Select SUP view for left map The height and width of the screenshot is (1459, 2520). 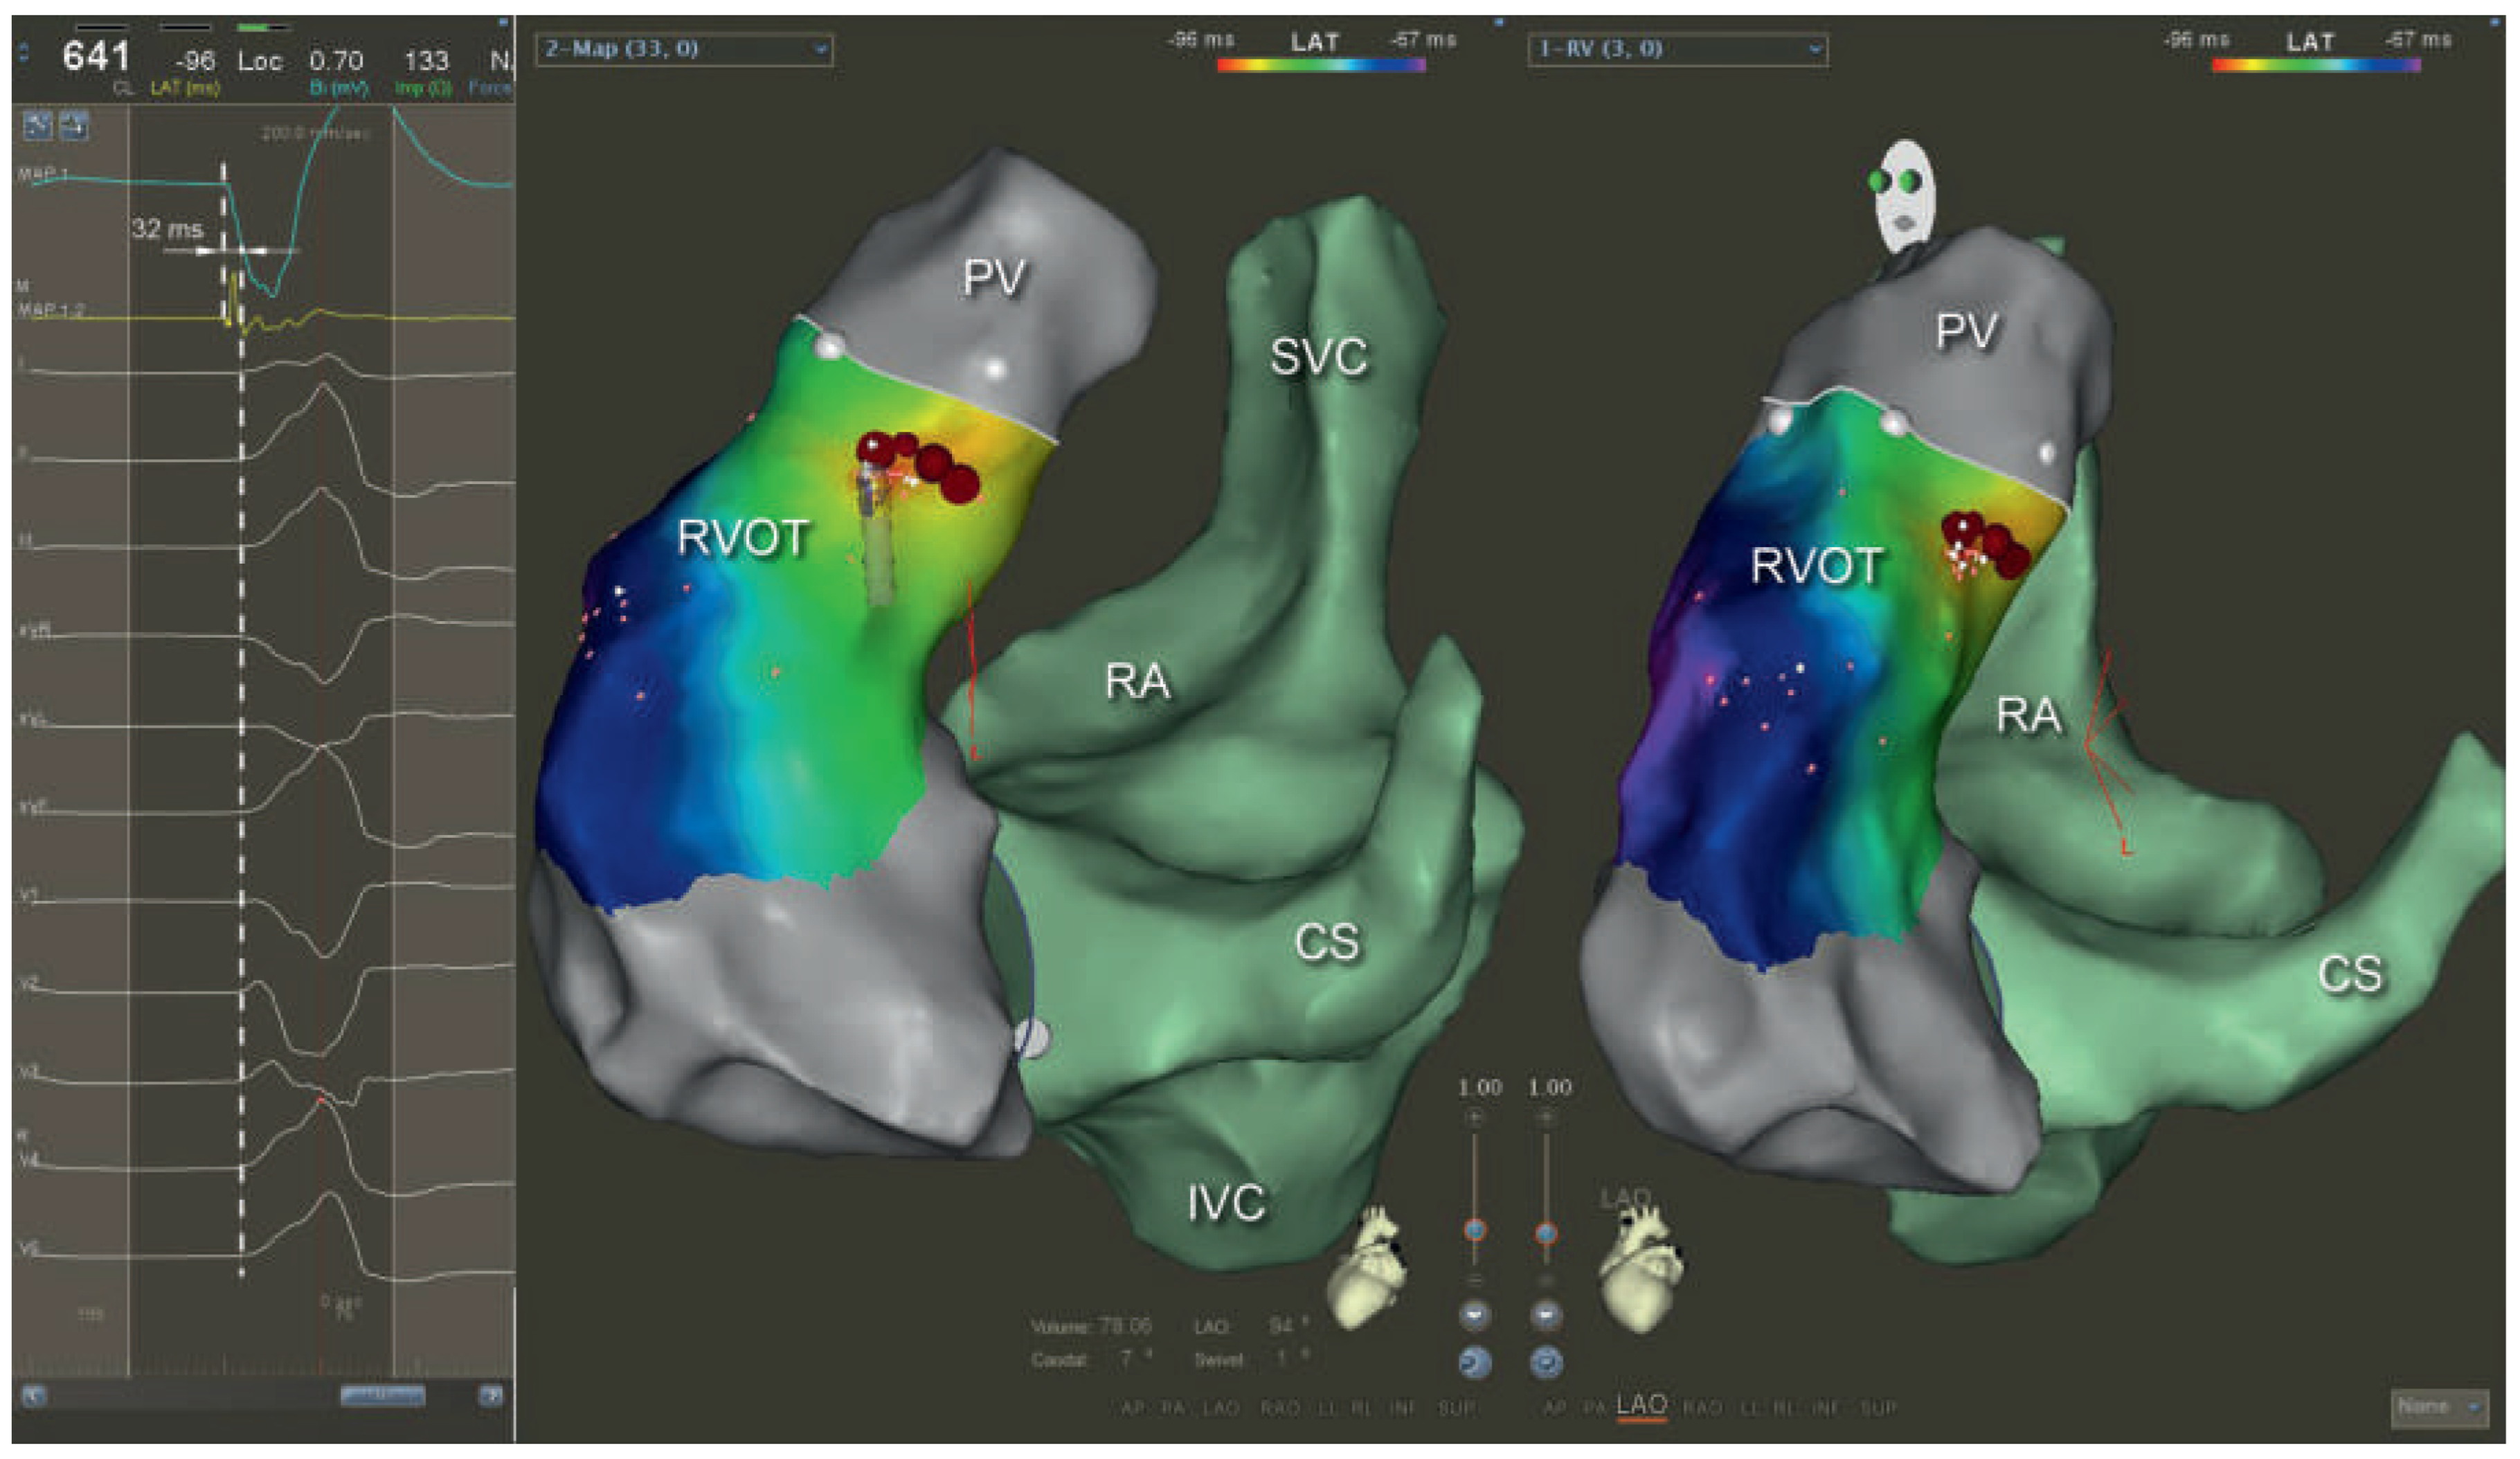[1456, 1408]
